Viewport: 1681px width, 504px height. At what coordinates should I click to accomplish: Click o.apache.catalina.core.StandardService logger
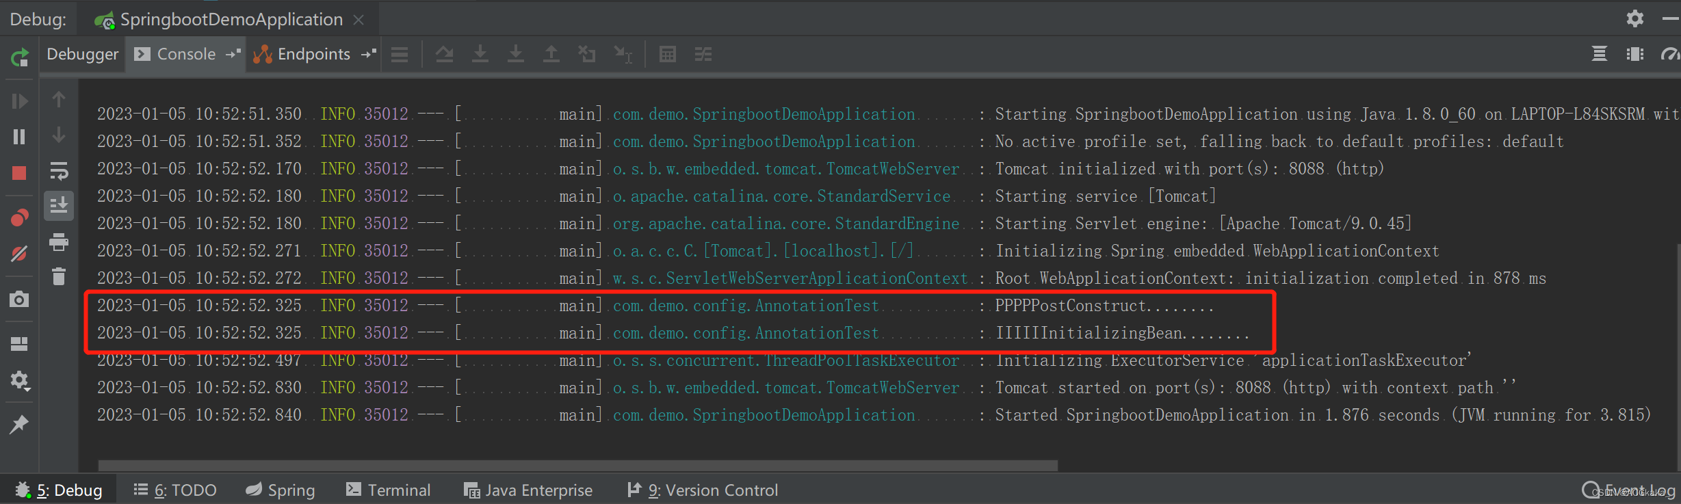click(x=782, y=196)
